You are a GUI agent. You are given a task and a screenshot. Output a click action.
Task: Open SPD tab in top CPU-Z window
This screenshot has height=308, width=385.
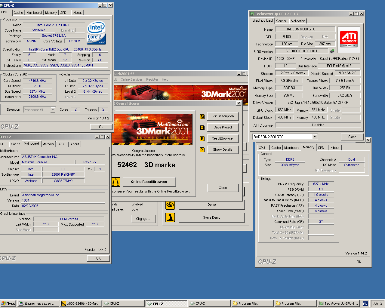[x=63, y=13]
